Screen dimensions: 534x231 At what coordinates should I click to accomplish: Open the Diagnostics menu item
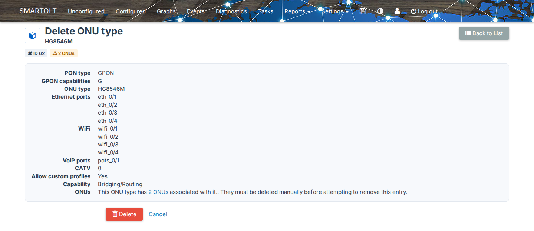click(x=231, y=11)
